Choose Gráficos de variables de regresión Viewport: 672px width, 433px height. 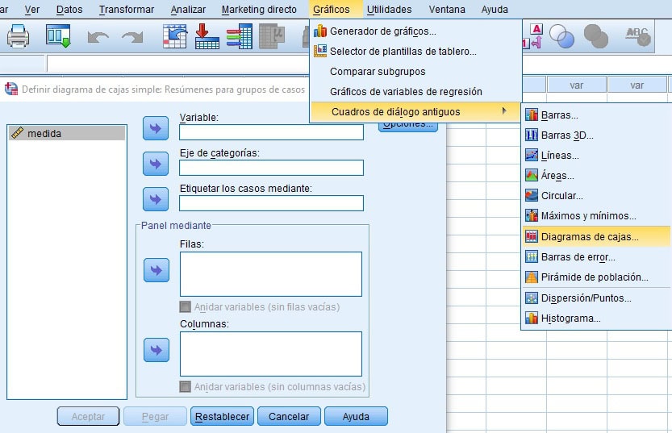coord(415,92)
